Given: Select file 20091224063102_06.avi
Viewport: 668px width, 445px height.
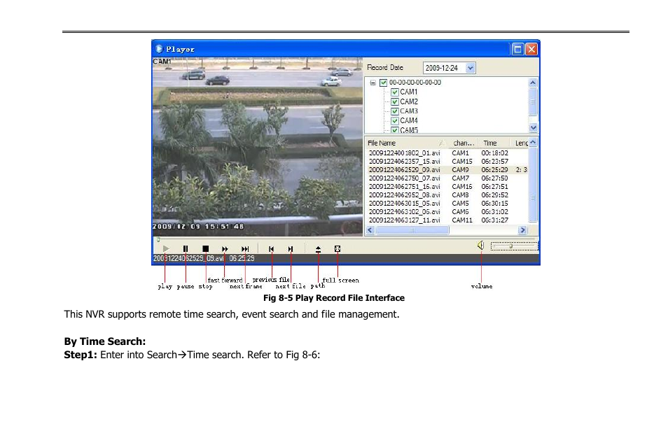Looking at the screenshot, I should [x=404, y=211].
